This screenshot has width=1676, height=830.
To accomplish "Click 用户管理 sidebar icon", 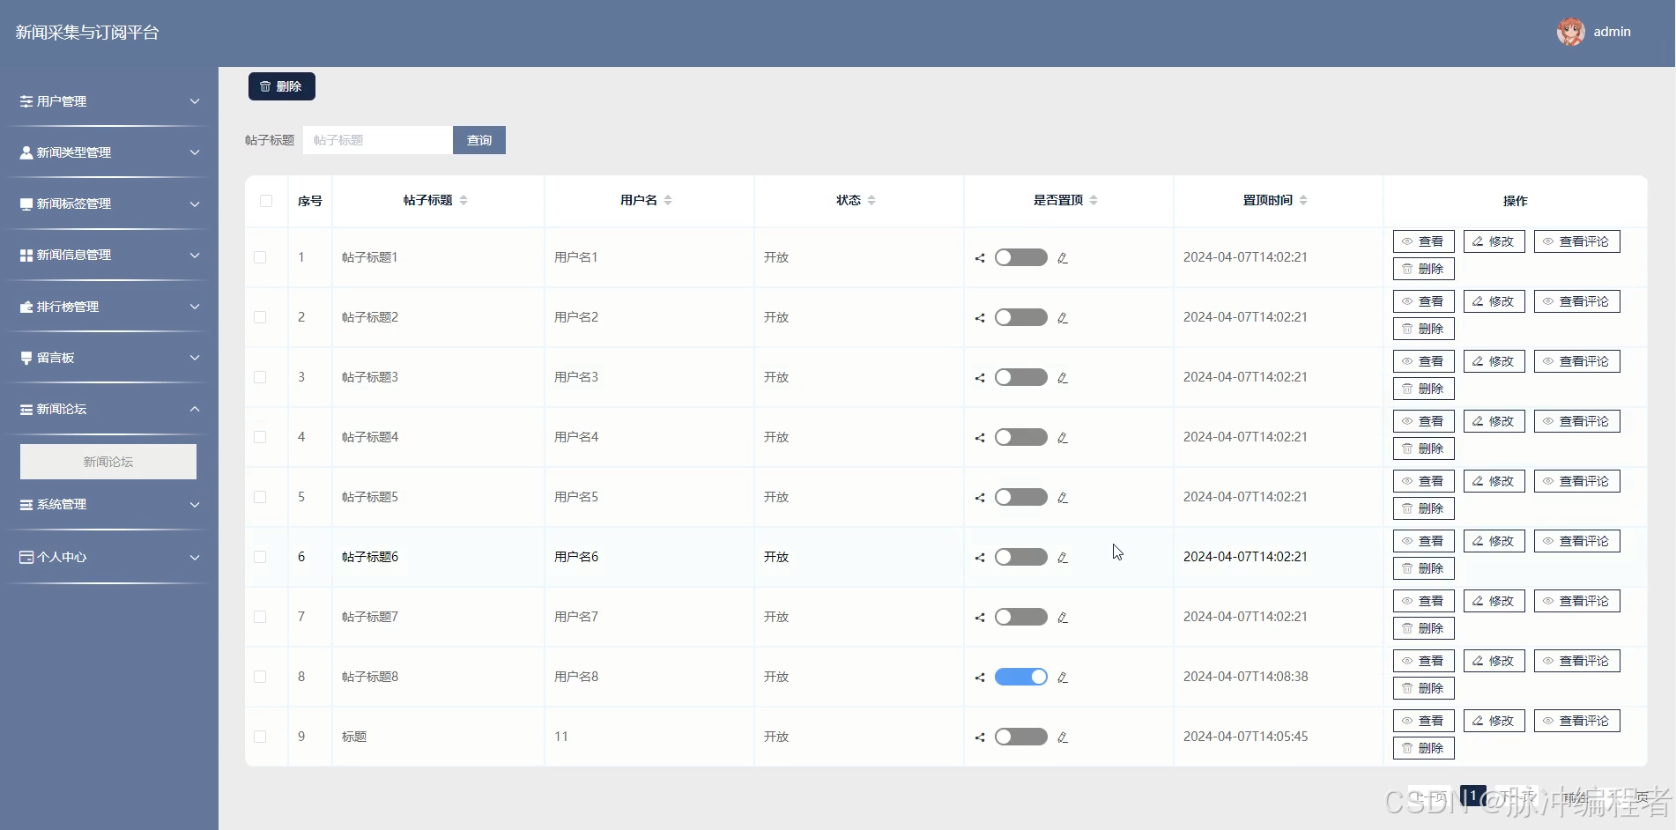I will pos(26,101).
